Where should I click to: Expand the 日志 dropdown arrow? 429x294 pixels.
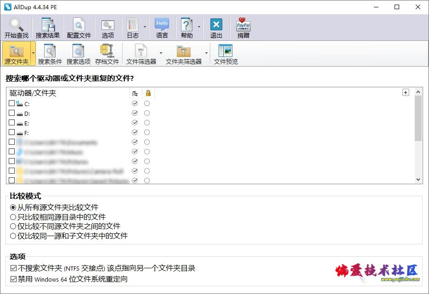point(145,27)
